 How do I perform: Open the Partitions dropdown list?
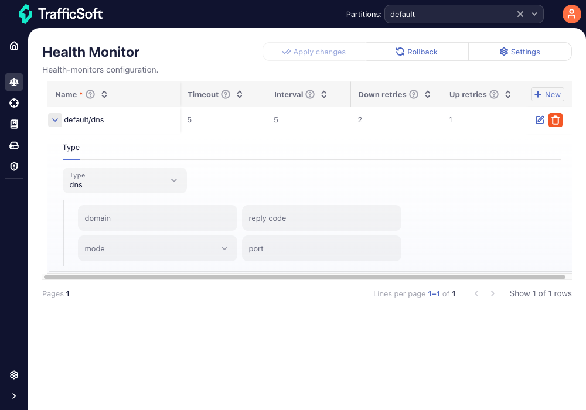coord(534,14)
